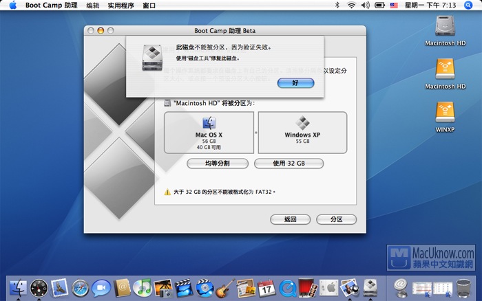Click the FAT32 warning triangle icon

(167, 192)
